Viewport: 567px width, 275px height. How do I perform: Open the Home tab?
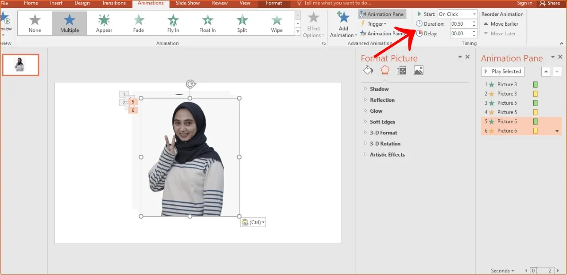[x=31, y=3]
